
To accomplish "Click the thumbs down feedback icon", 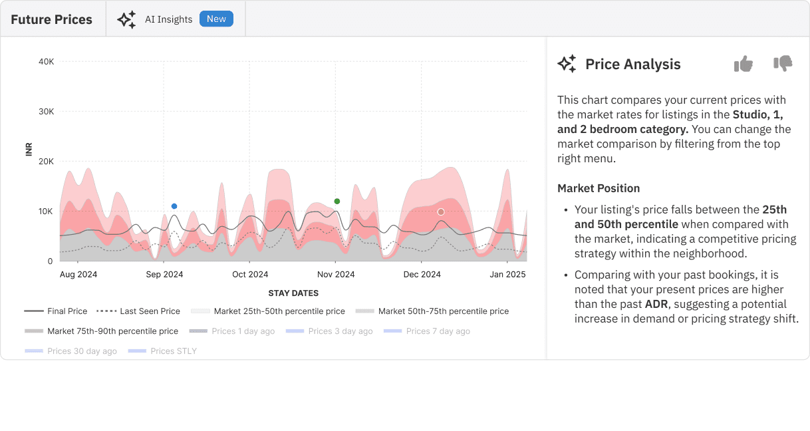I will (x=783, y=64).
